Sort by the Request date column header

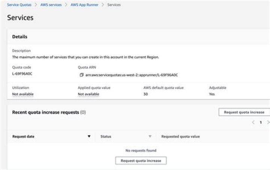coord(23,137)
